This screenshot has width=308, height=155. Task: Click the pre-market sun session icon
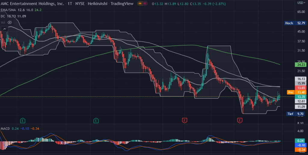click(140, 3)
